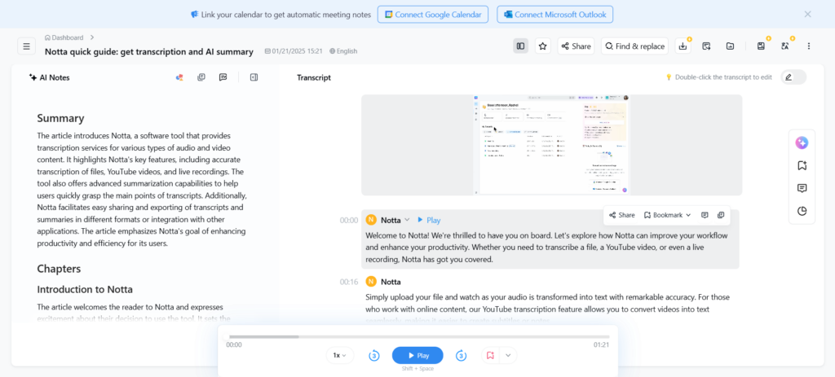Viewport: 835px width, 377px height.
Task: Add a bookmark in the player
Action: pos(490,355)
